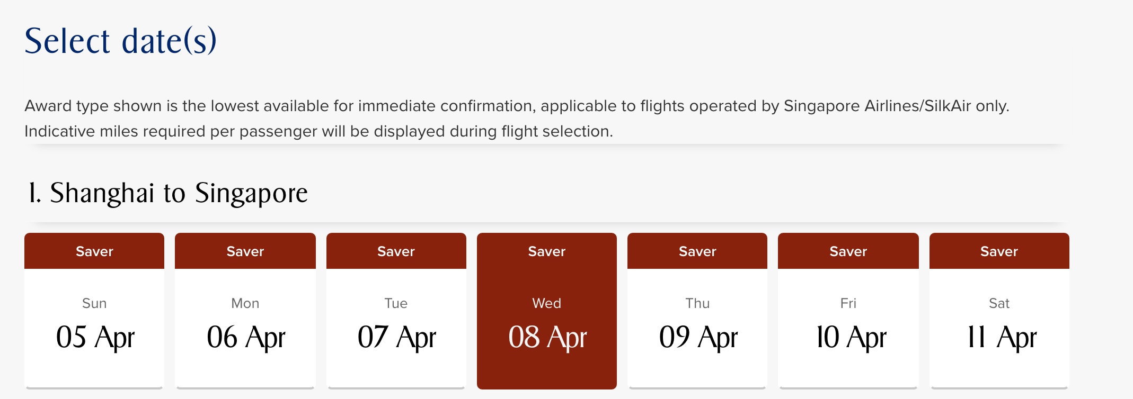The height and width of the screenshot is (399, 1133).
Task: Pick the 07 Apr date text
Action: (396, 337)
